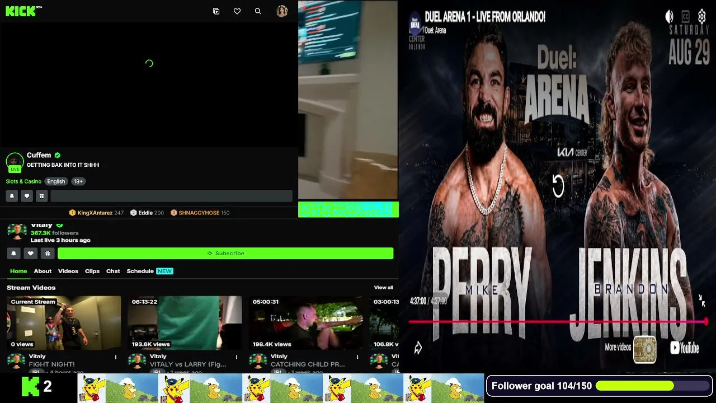Open the Kick browse icon in header
This screenshot has width=716, height=403.
[216, 11]
